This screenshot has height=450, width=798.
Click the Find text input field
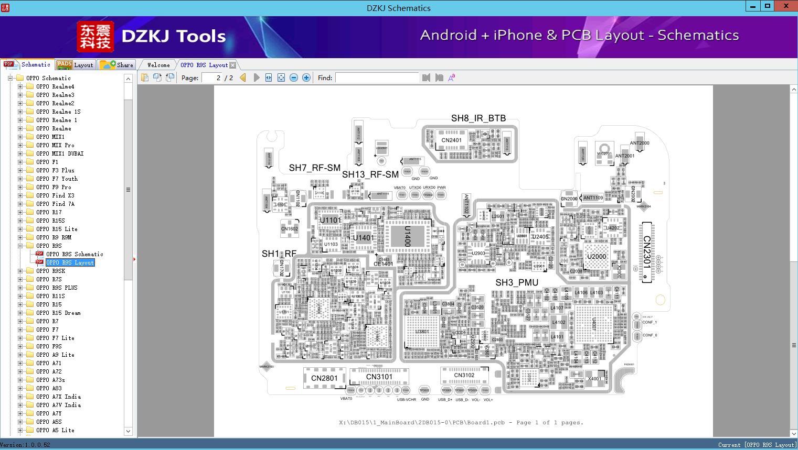[x=377, y=78]
